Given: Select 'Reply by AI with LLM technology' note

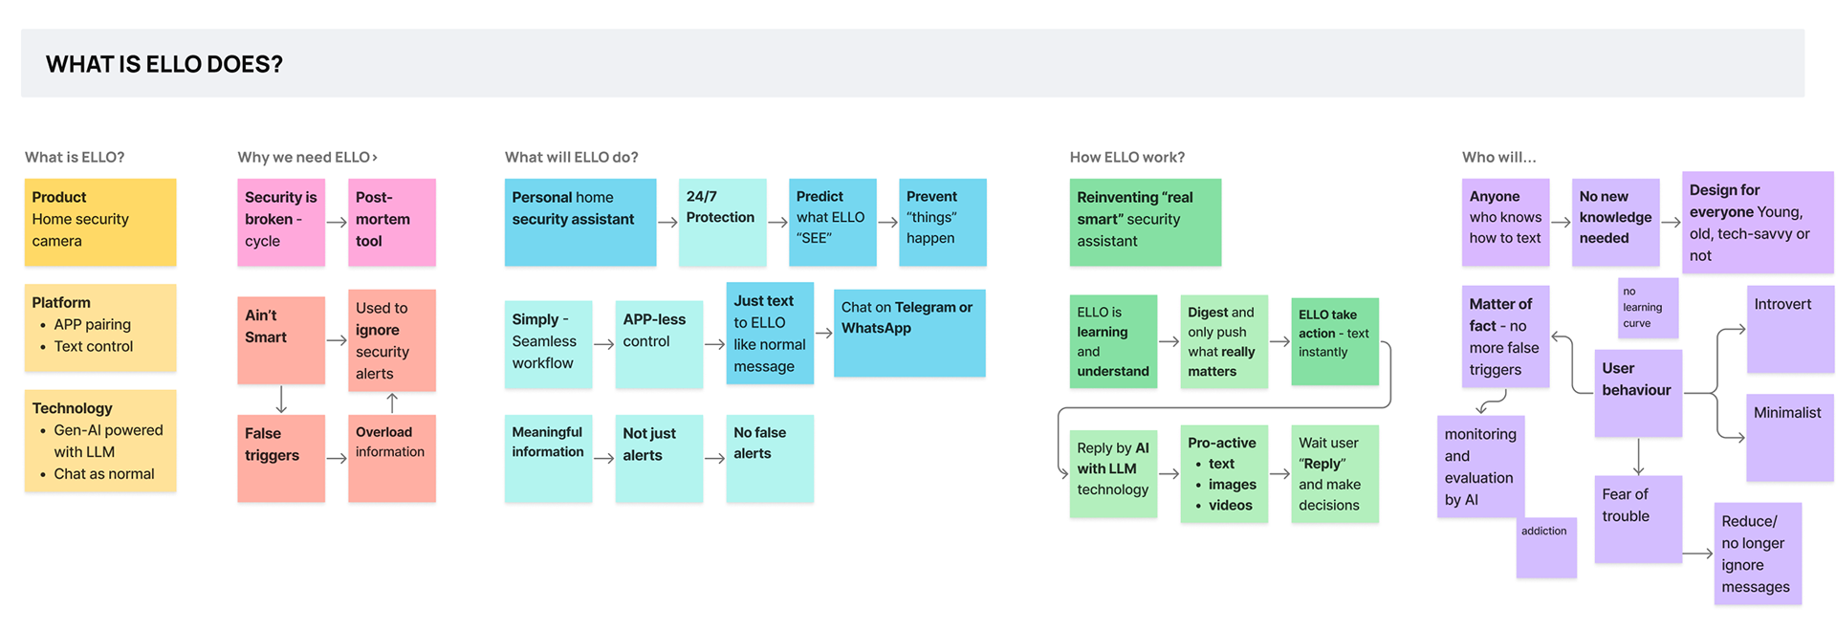Looking at the screenshot, I should (1113, 473).
